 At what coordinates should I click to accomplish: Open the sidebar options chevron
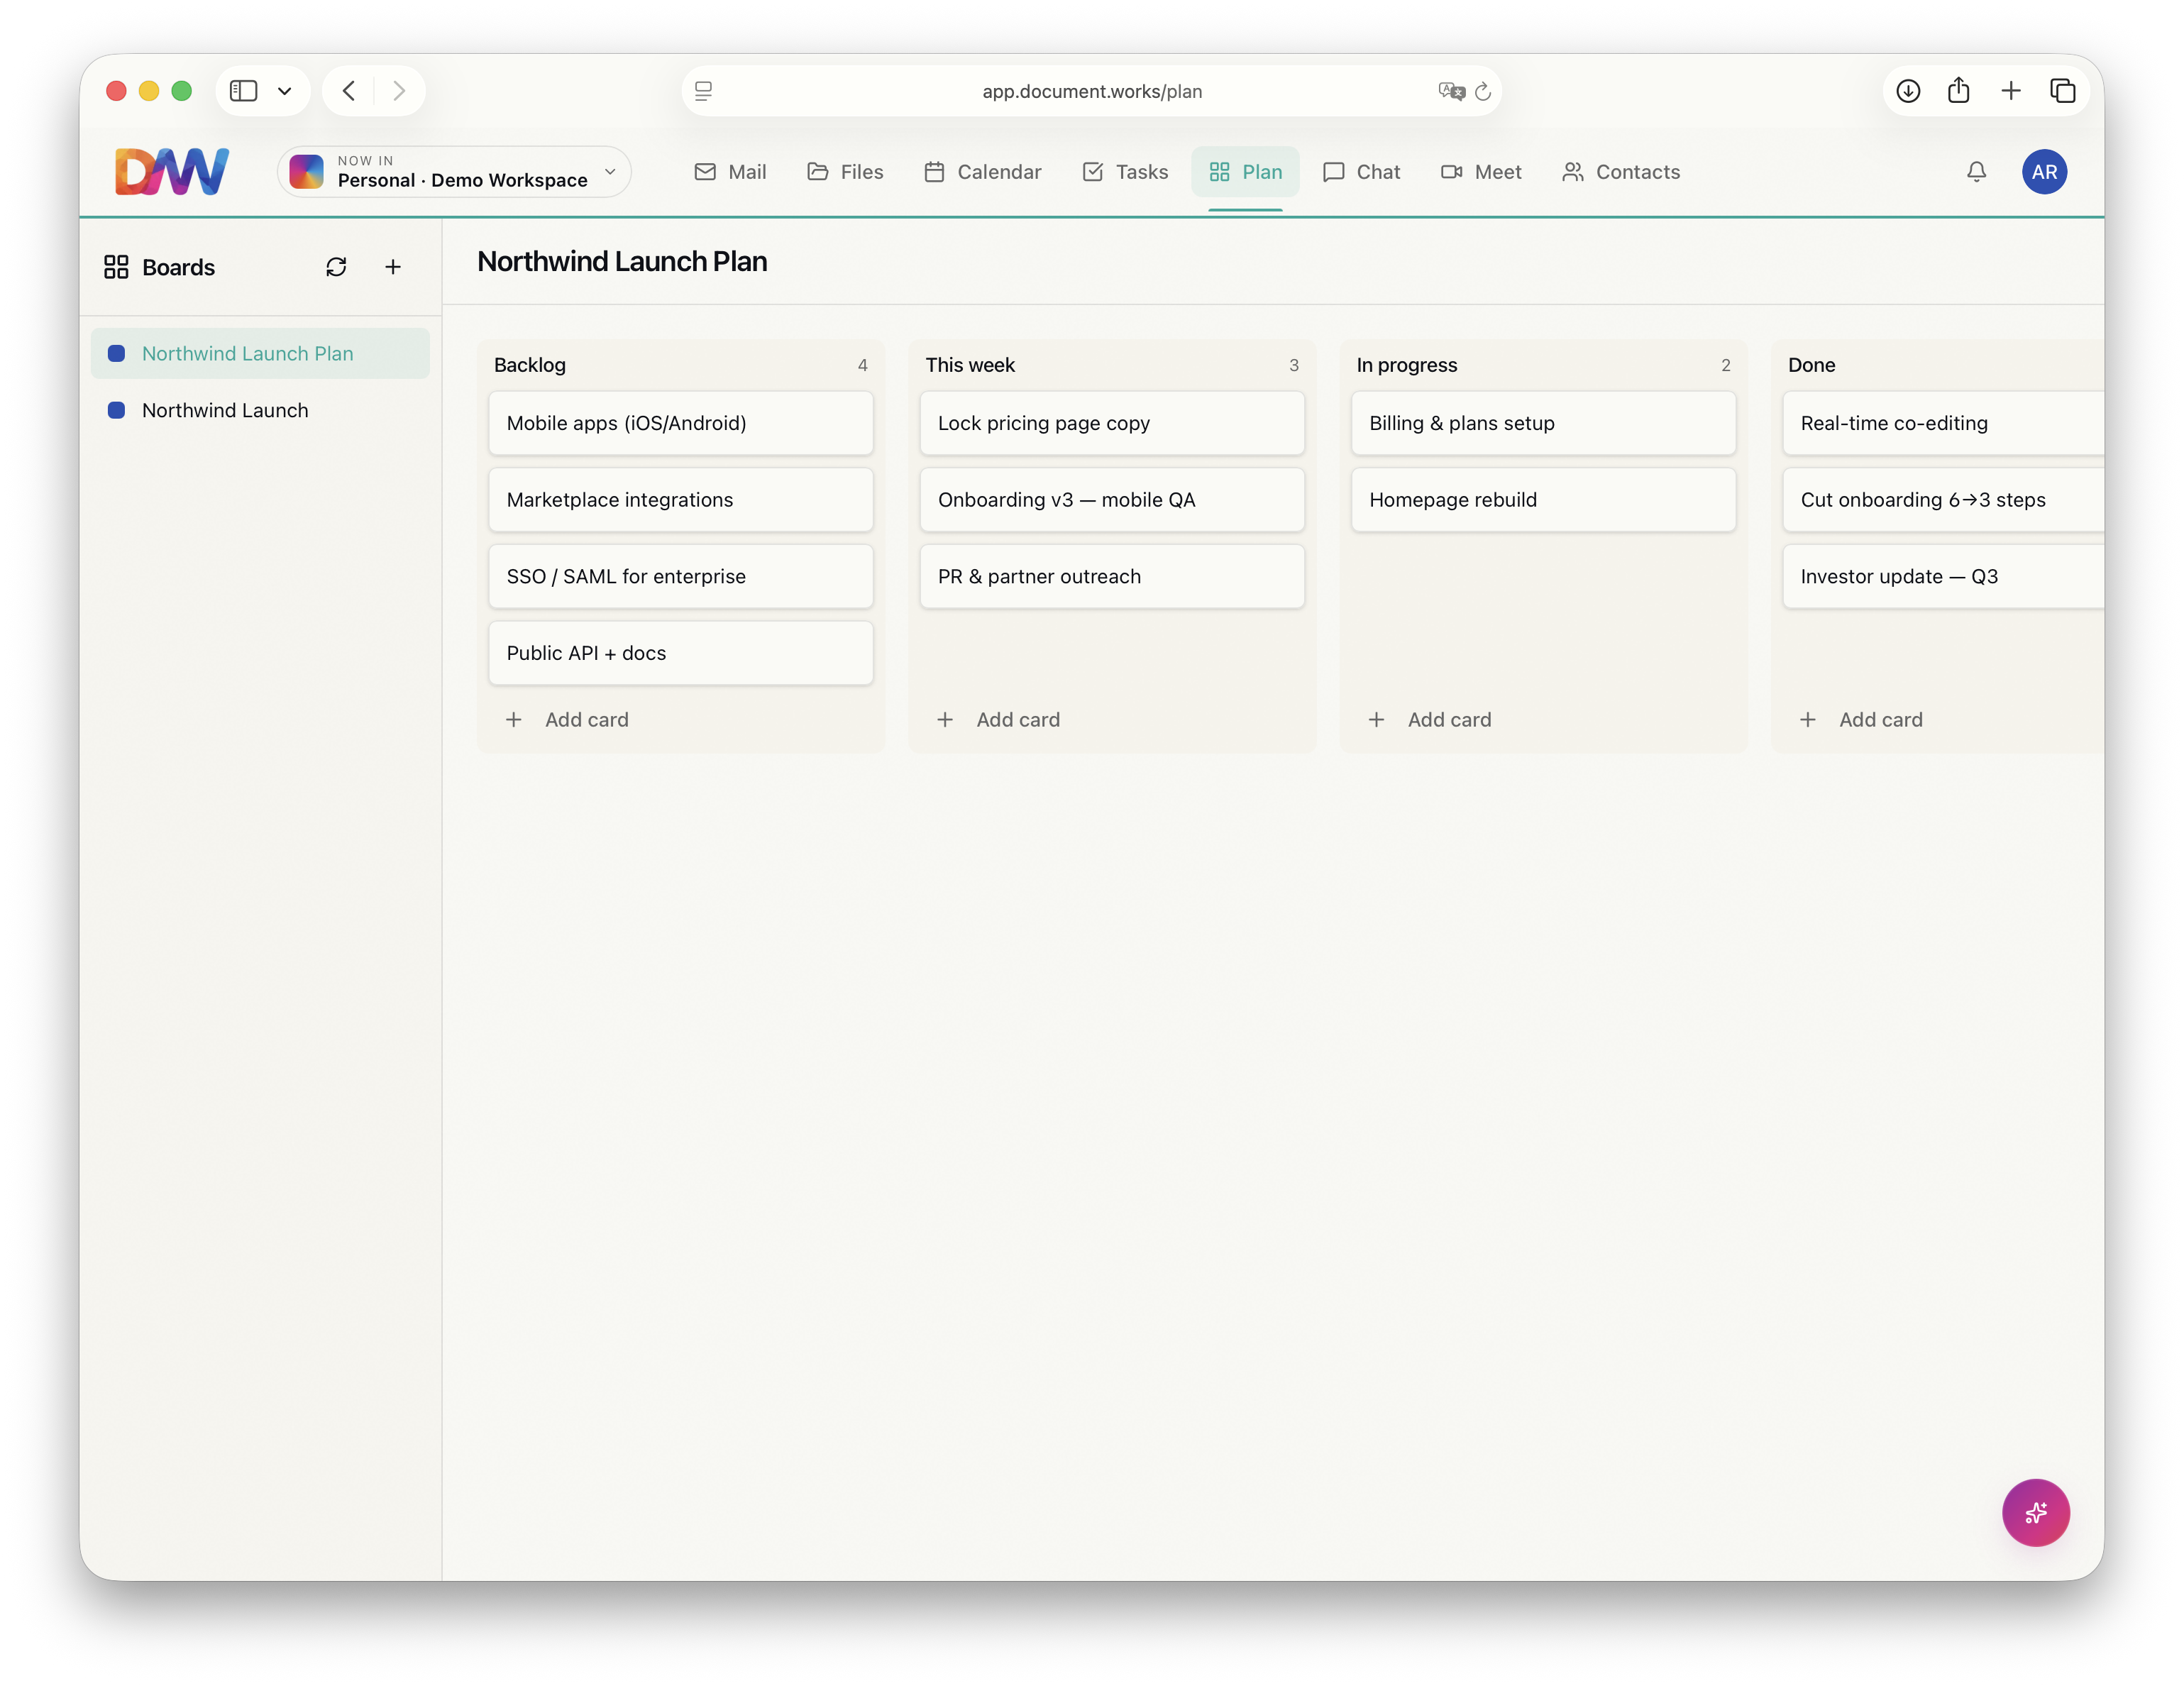(x=285, y=91)
